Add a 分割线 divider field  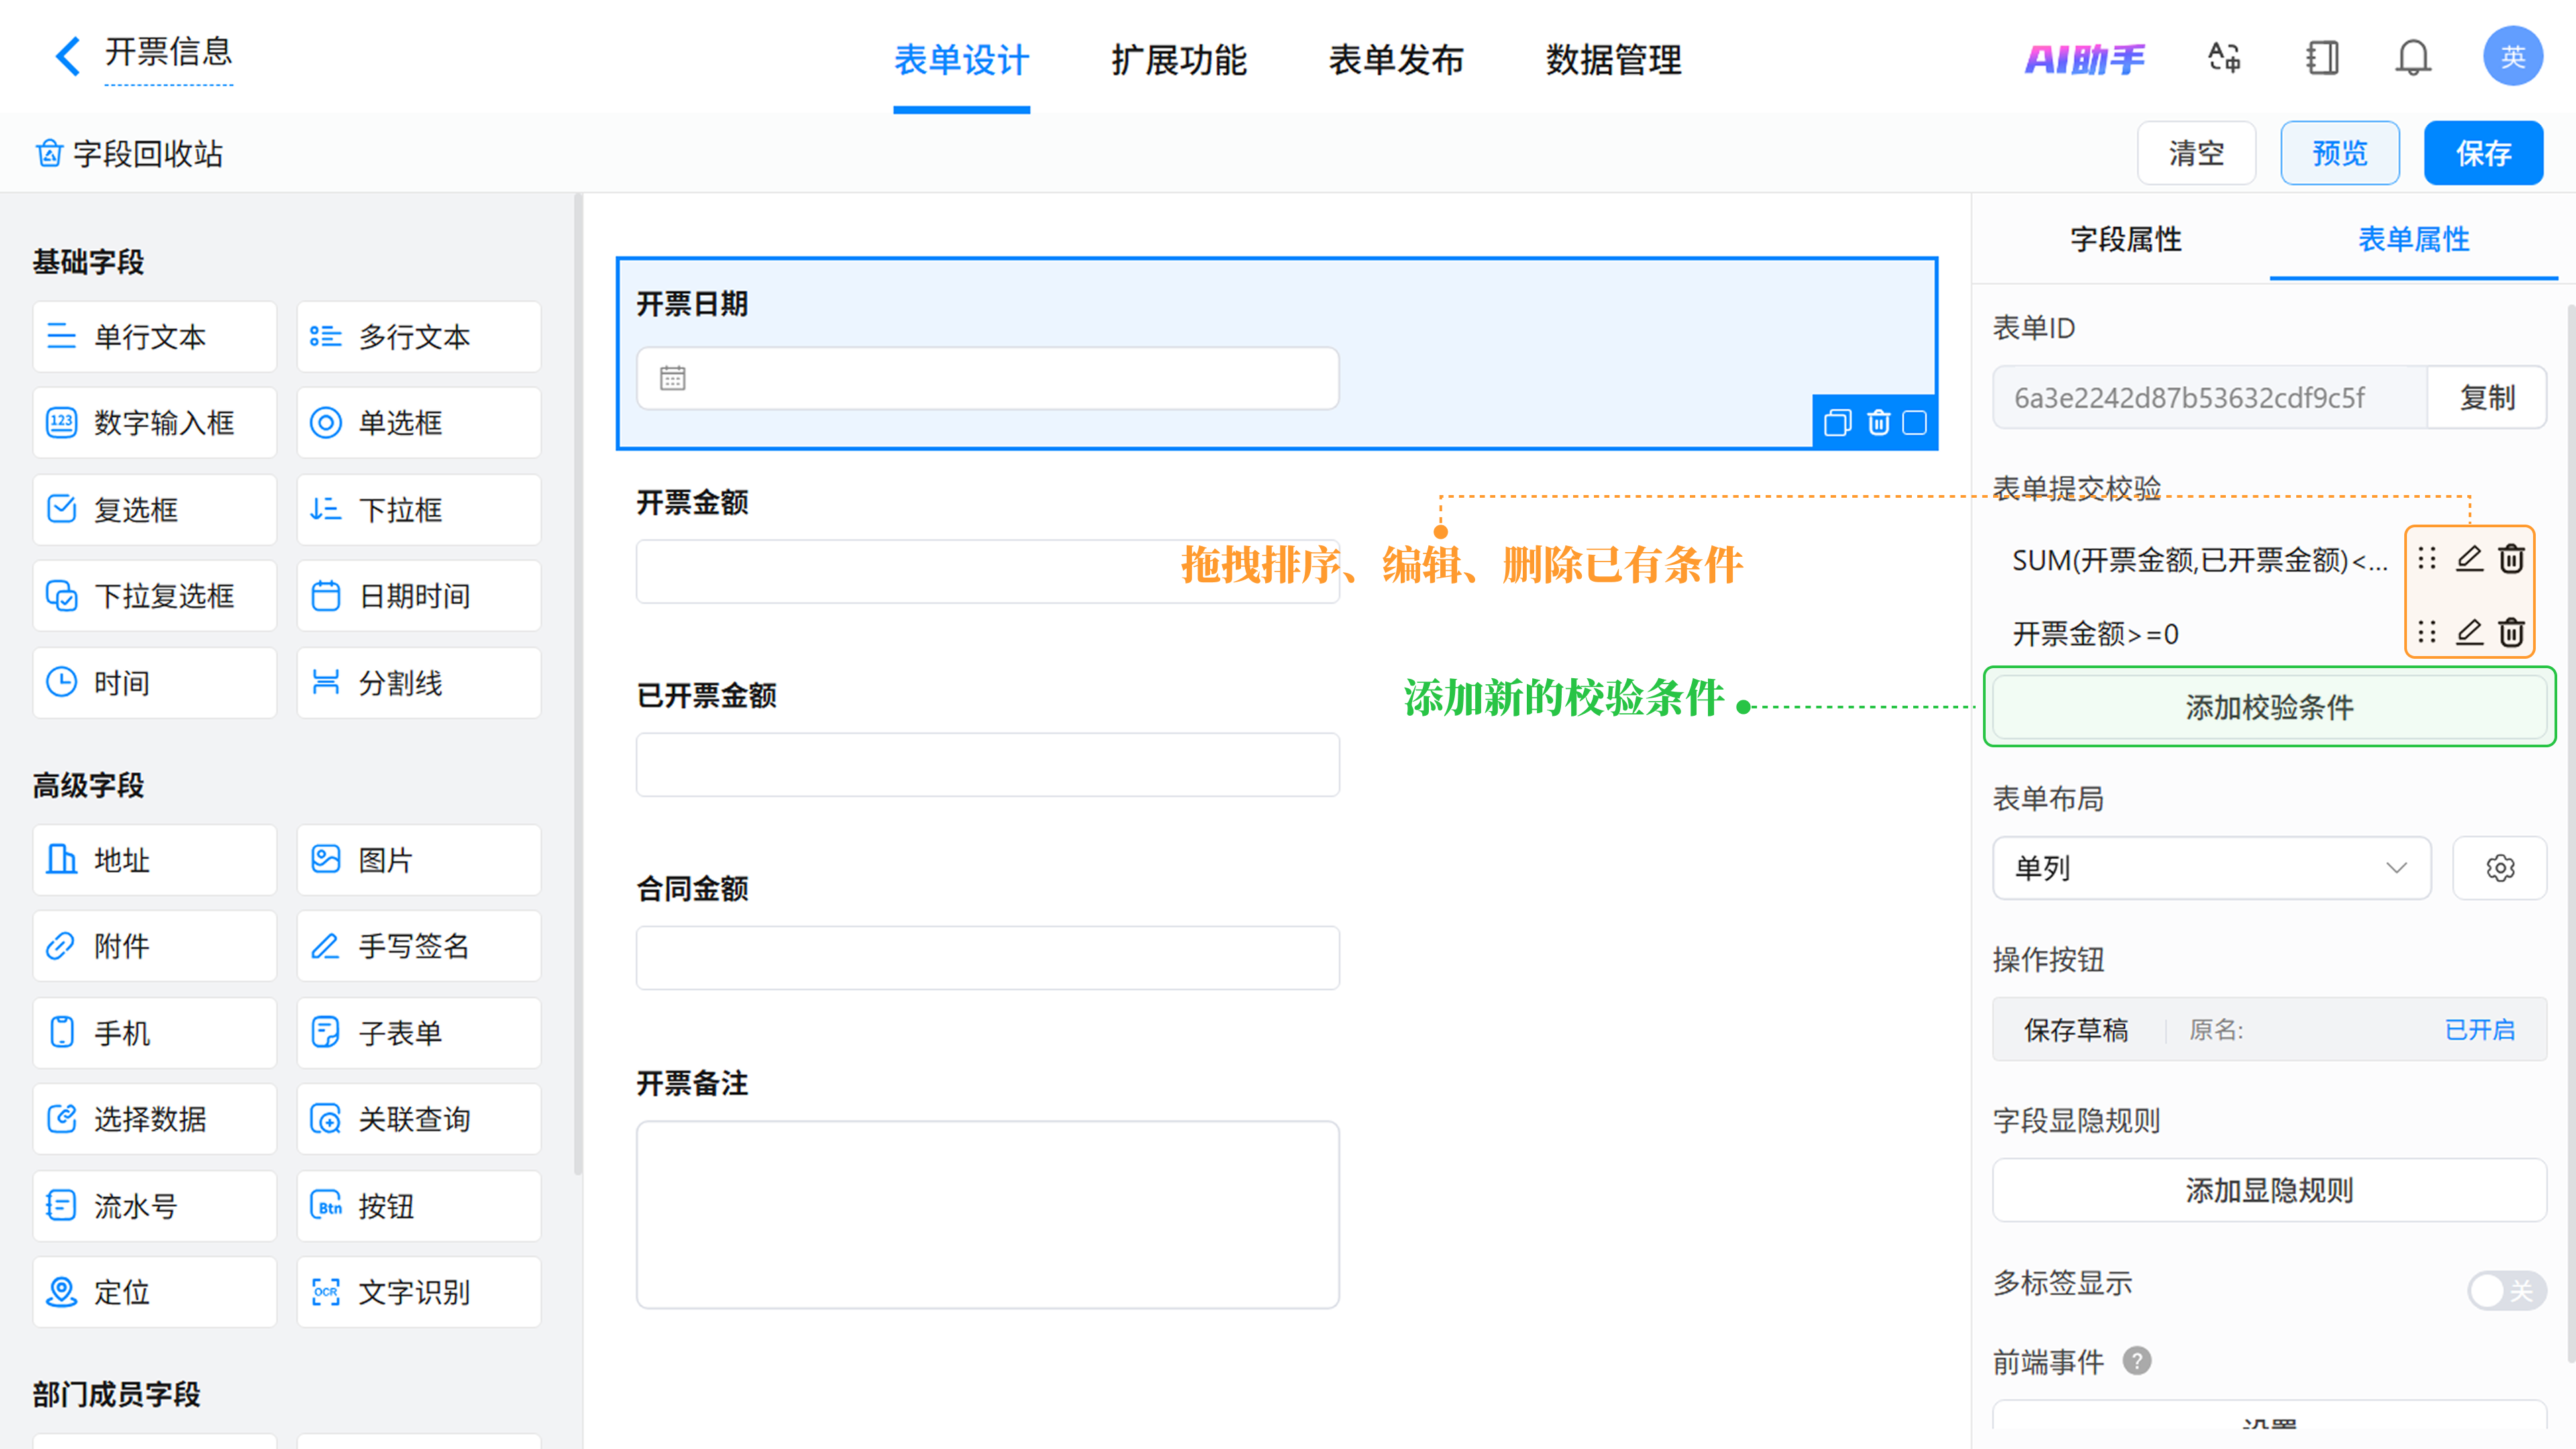(x=419, y=683)
